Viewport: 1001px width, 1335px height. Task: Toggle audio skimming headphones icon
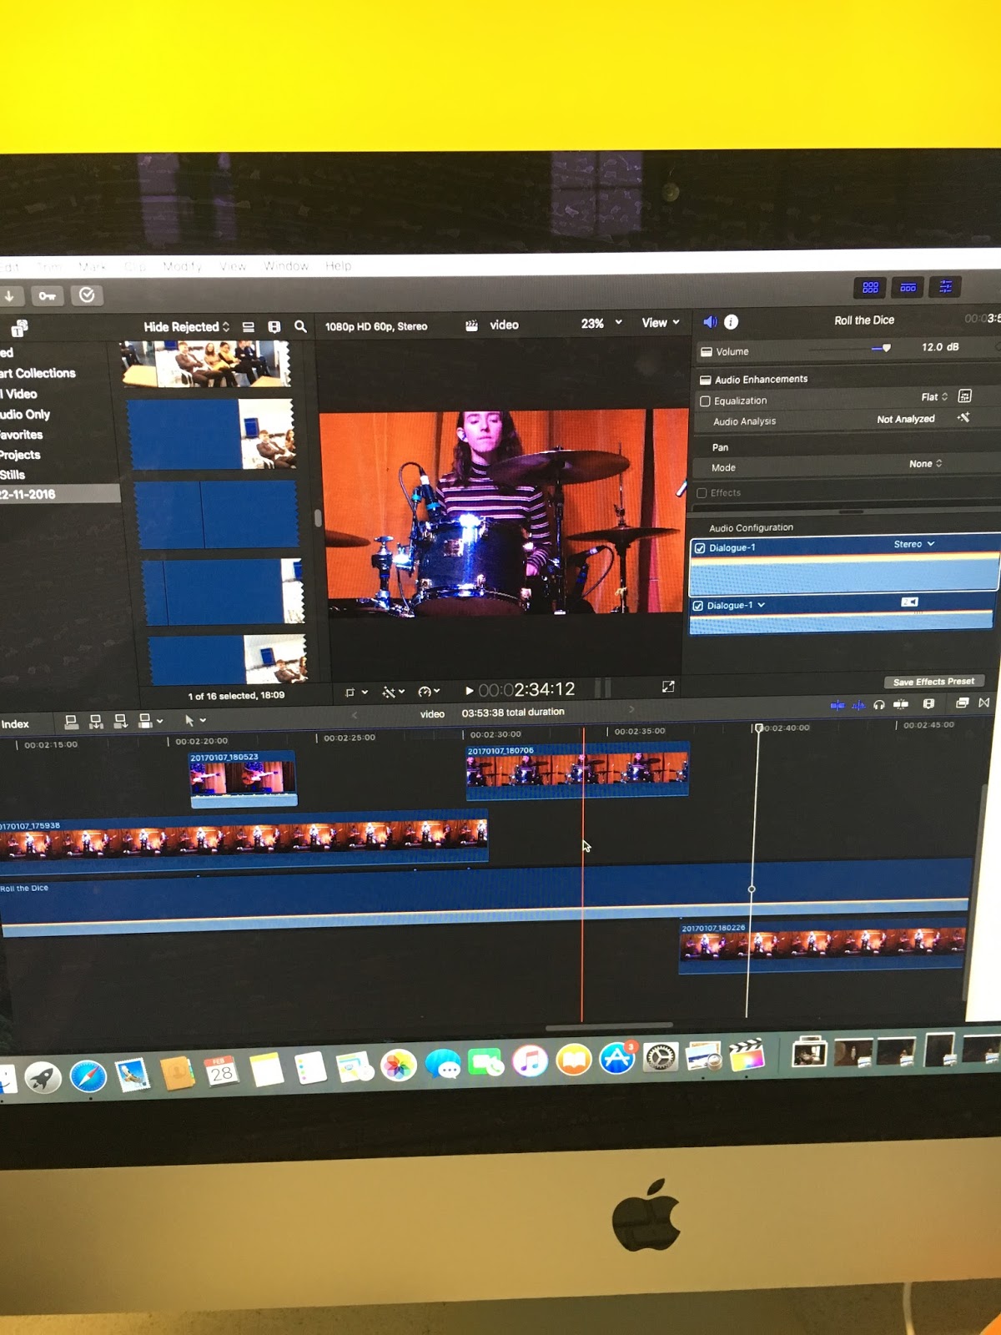[x=879, y=705]
